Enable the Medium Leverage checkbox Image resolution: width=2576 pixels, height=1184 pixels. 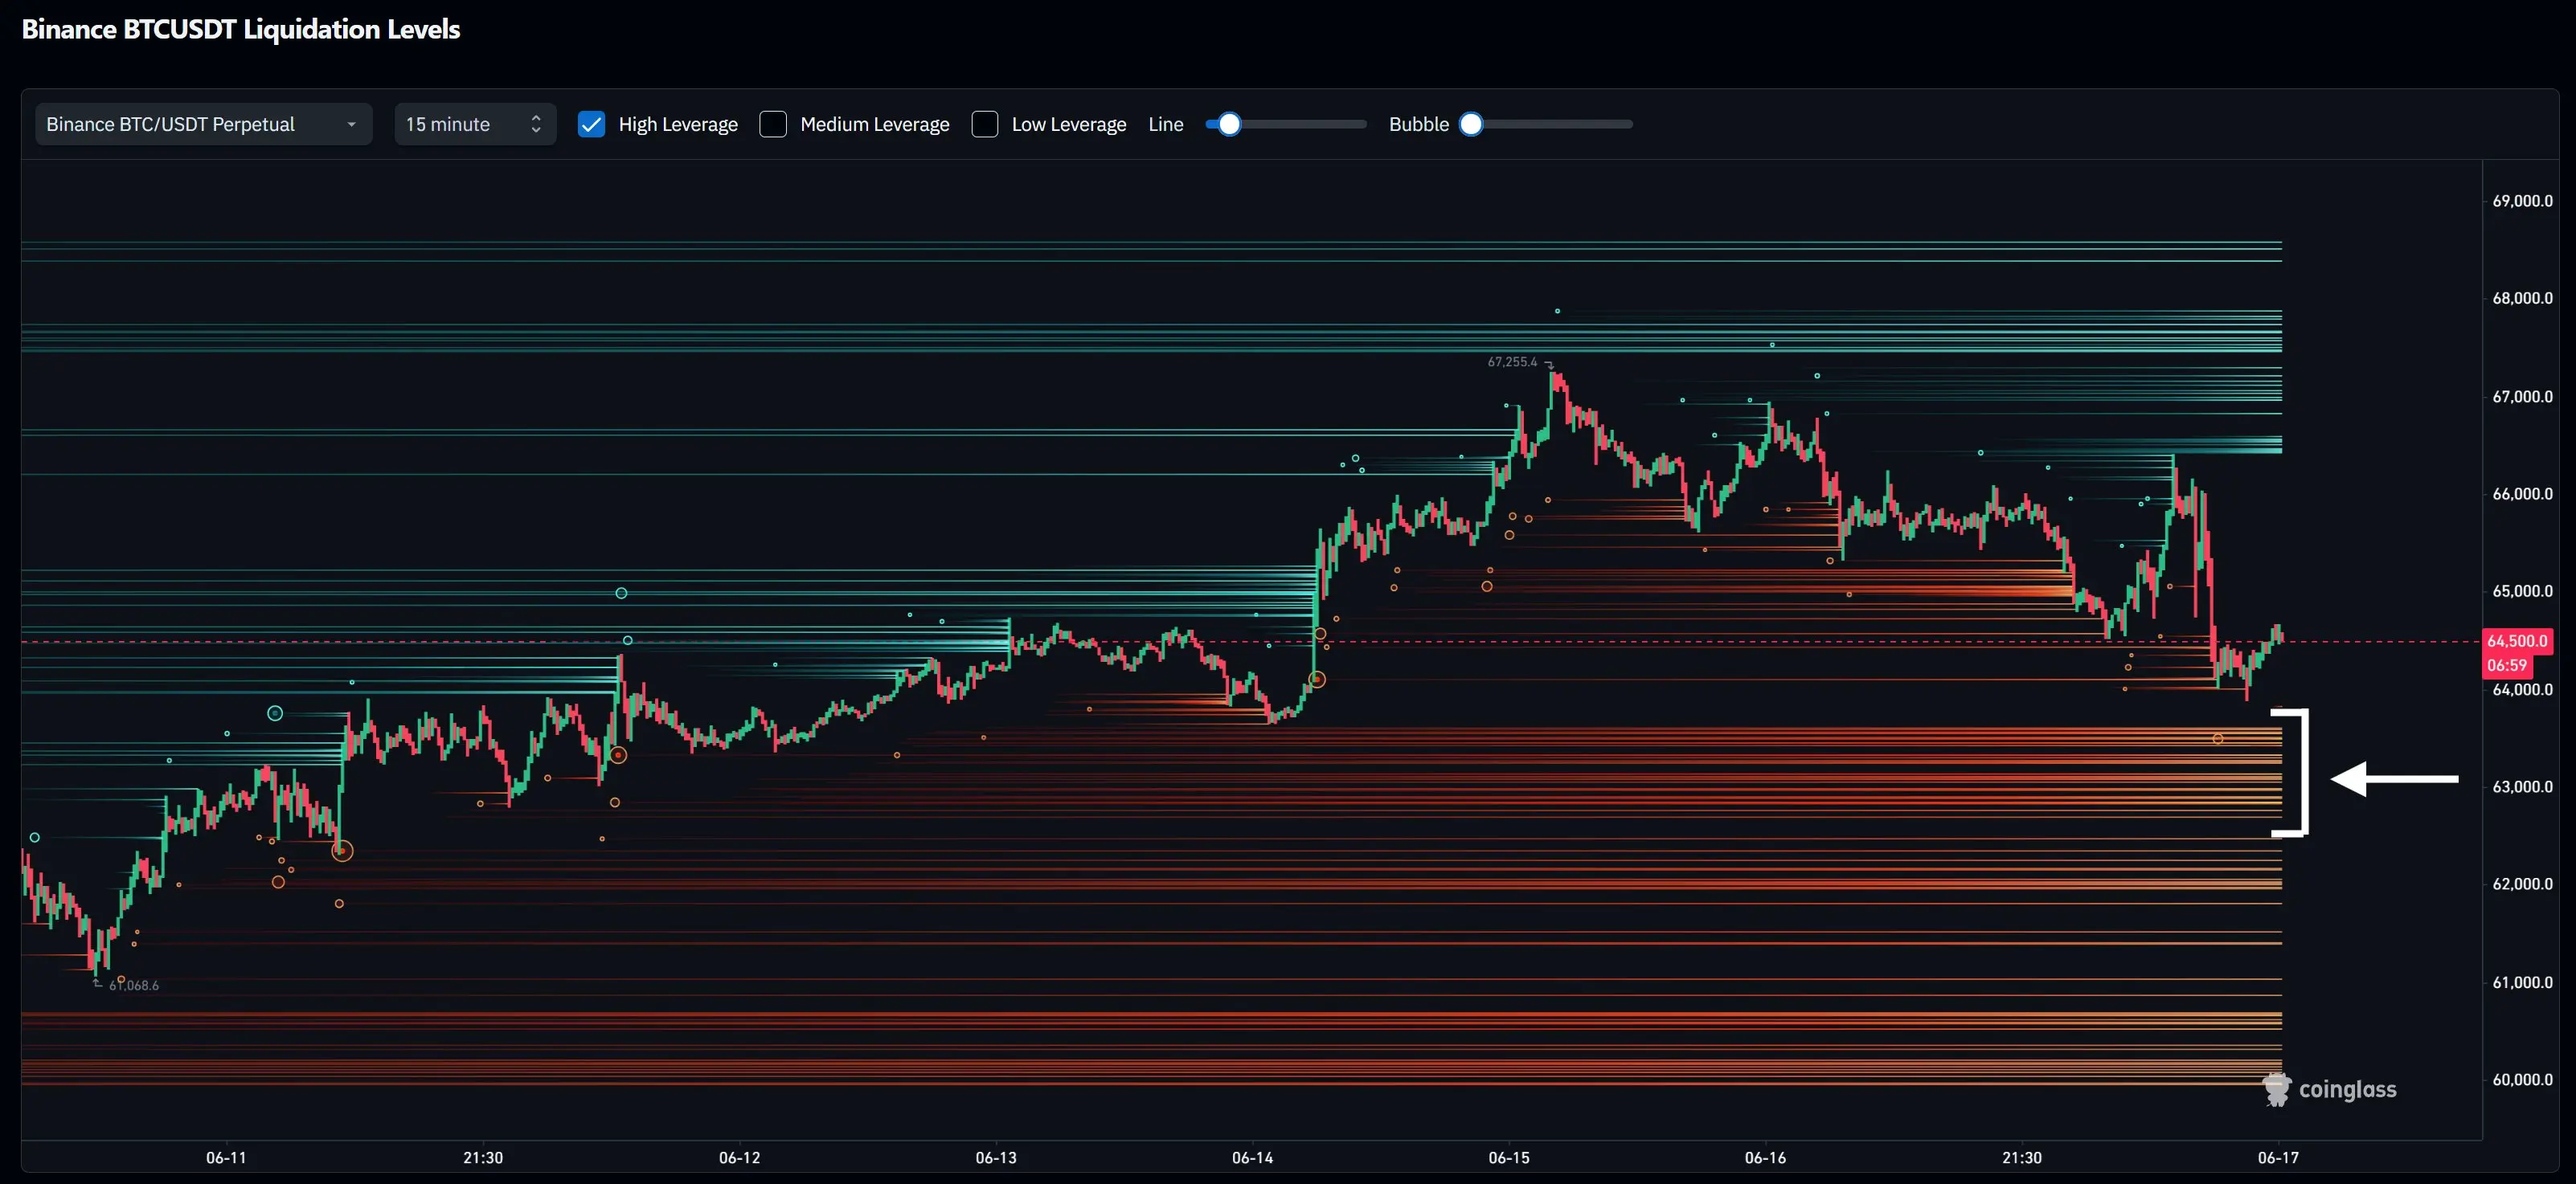point(773,124)
